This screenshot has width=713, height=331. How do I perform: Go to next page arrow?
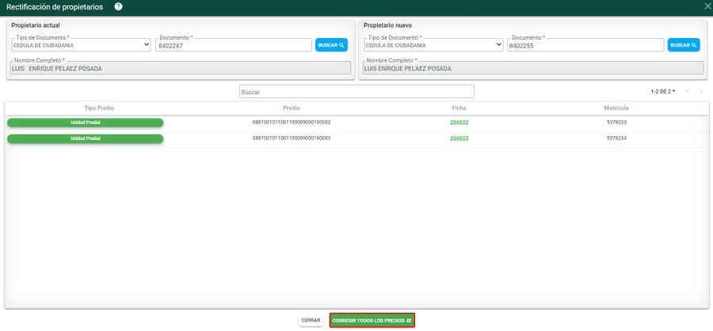point(701,92)
